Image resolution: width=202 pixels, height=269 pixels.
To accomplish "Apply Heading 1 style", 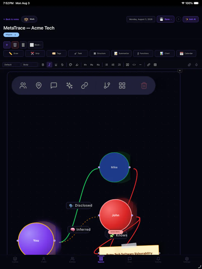I will coord(85,65).
